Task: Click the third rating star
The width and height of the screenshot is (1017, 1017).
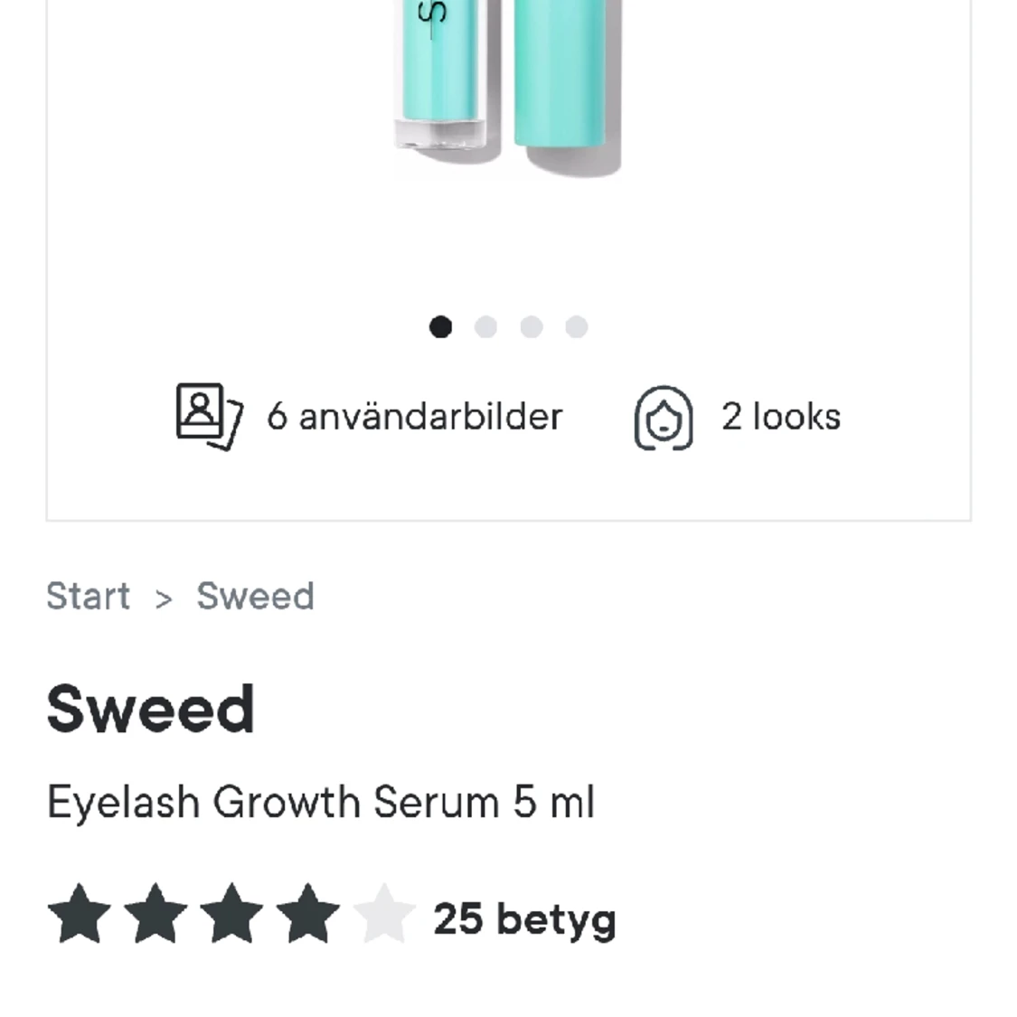Action: [x=231, y=913]
